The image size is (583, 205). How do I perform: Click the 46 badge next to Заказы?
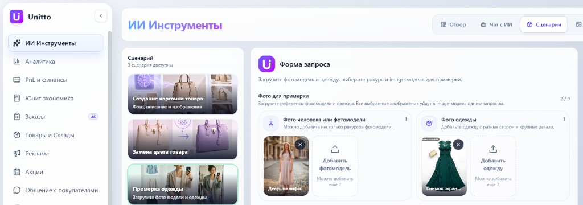[x=93, y=117]
